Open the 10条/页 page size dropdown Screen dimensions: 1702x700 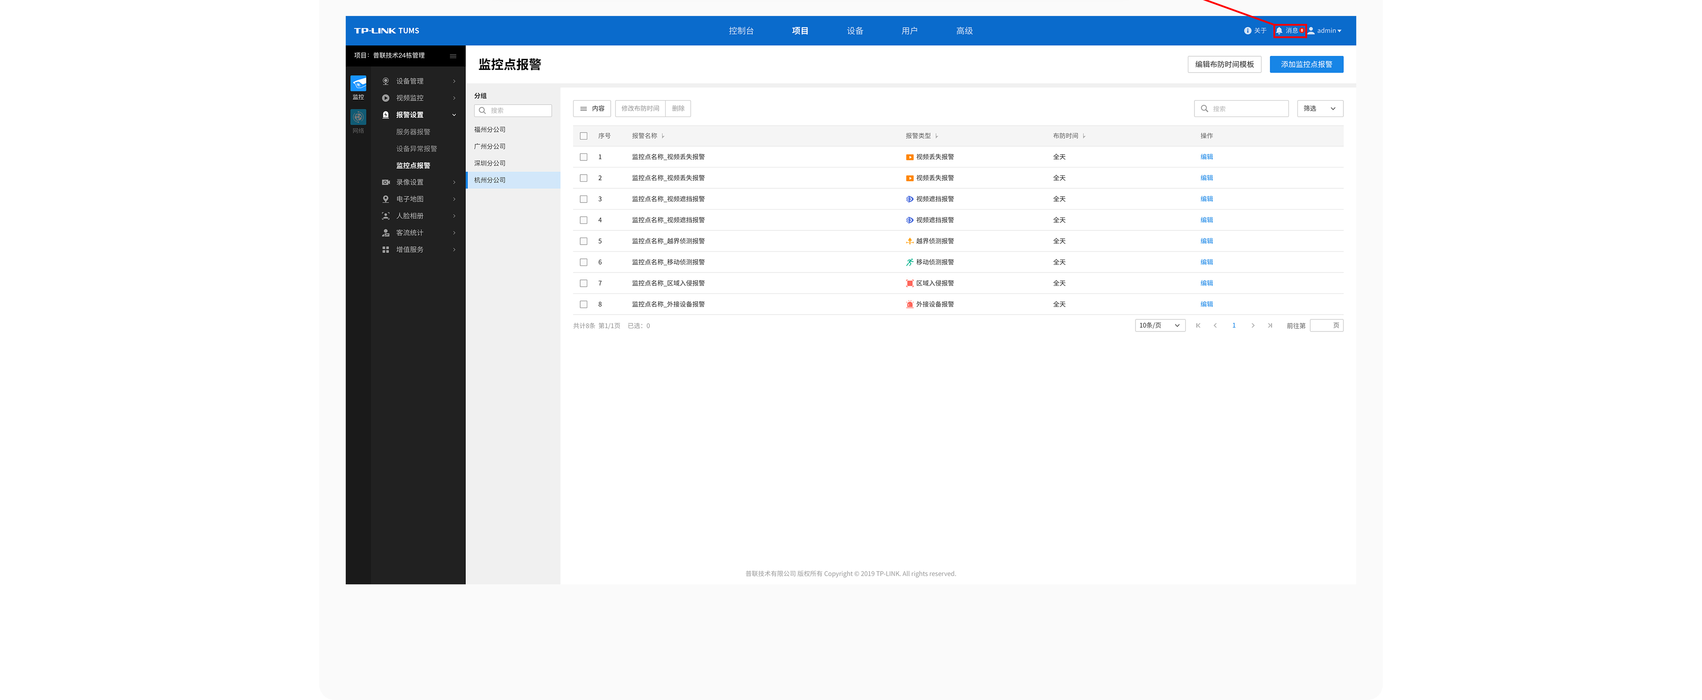(x=1159, y=326)
